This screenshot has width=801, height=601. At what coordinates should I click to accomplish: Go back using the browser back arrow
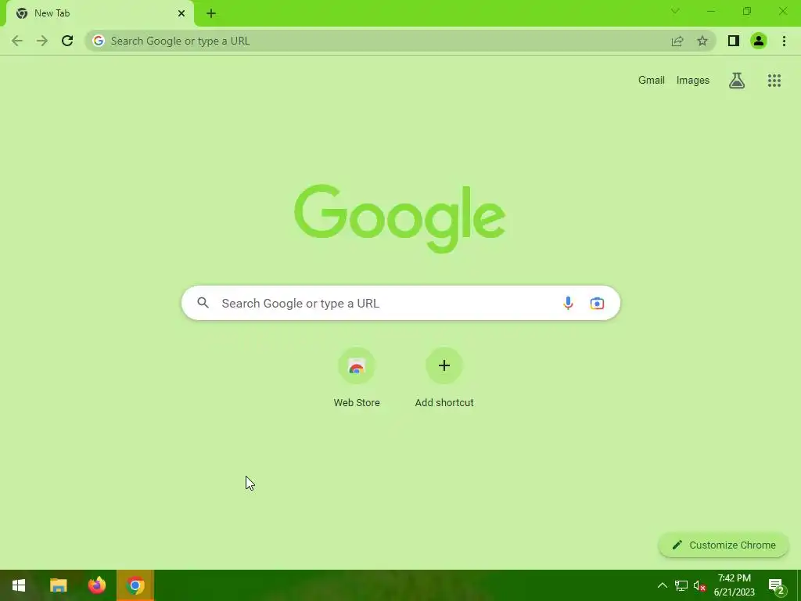click(x=17, y=41)
